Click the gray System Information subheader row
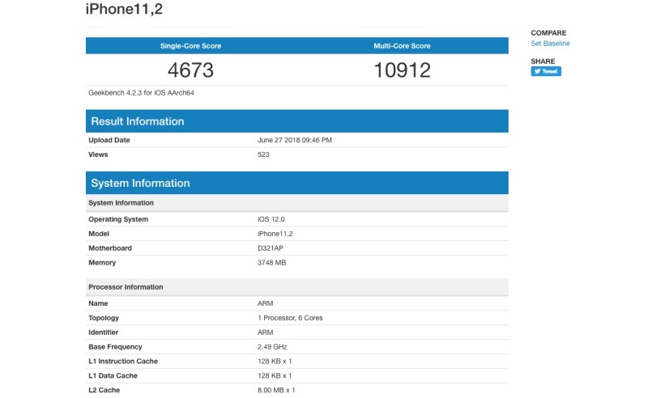 (x=297, y=203)
